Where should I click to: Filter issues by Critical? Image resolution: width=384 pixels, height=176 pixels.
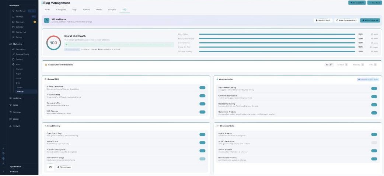pyautogui.click(x=342, y=65)
